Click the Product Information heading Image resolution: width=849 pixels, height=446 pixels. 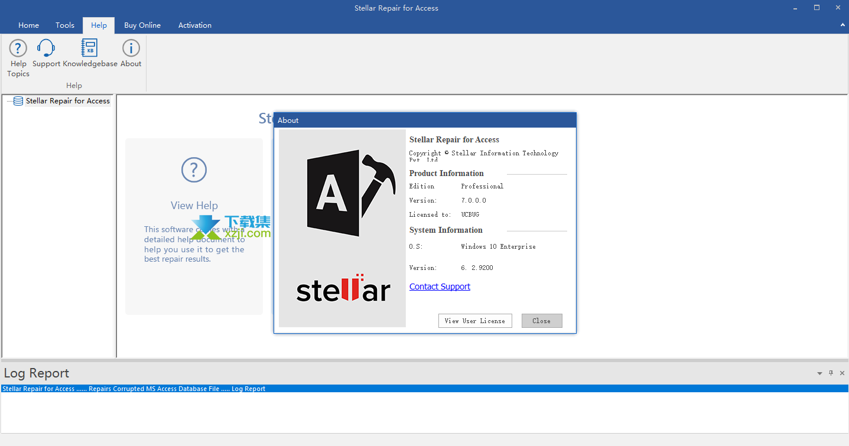point(446,173)
